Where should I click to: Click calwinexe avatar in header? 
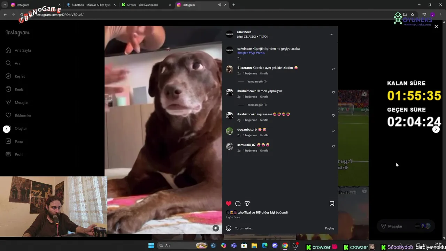[229, 34]
